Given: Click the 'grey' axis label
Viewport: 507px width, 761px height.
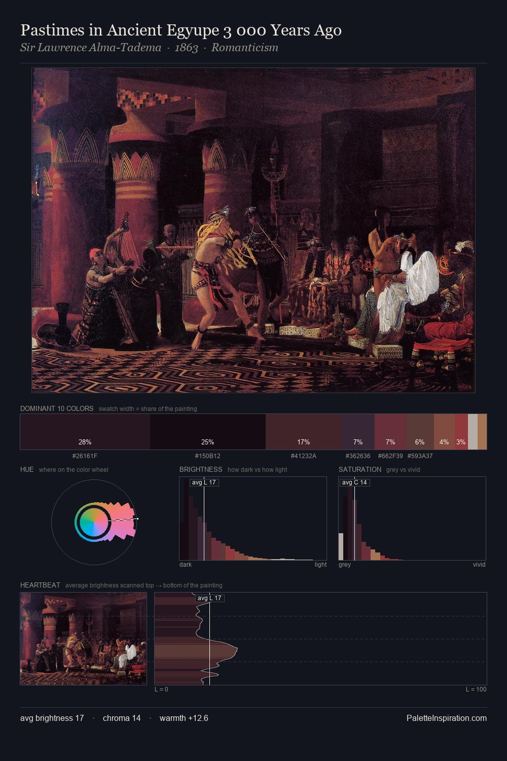Looking at the screenshot, I should pyautogui.click(x=345, y=565).
